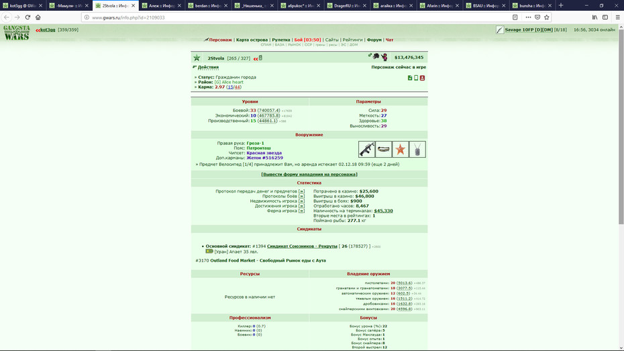Image resolution: width=624 pixels, height=351 pixels.
Task: Click the $45,330 terminal cash link
Action: click(x=383, y=211)
